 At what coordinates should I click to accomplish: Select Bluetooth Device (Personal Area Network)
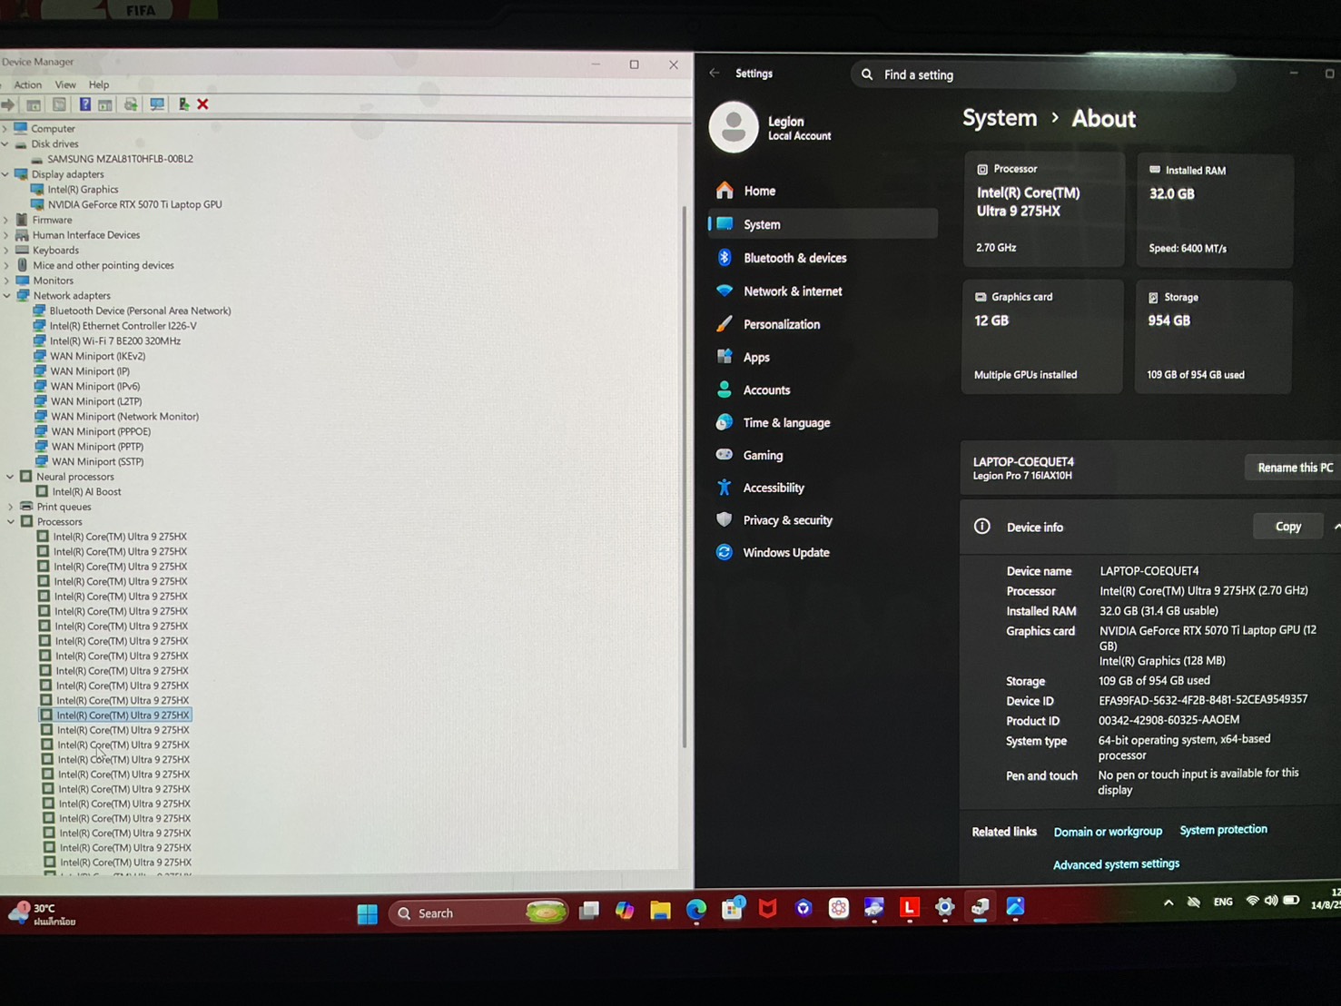point(140,311)
